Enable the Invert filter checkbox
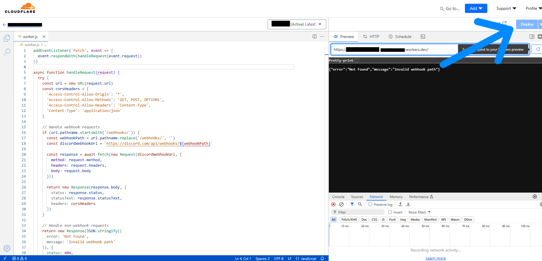The width and height of the screenshot is (542, 261). coord(390,212)
